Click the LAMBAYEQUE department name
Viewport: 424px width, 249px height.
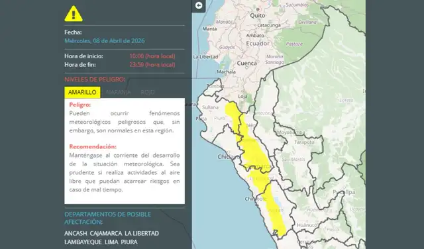click(x=83, y=242)
